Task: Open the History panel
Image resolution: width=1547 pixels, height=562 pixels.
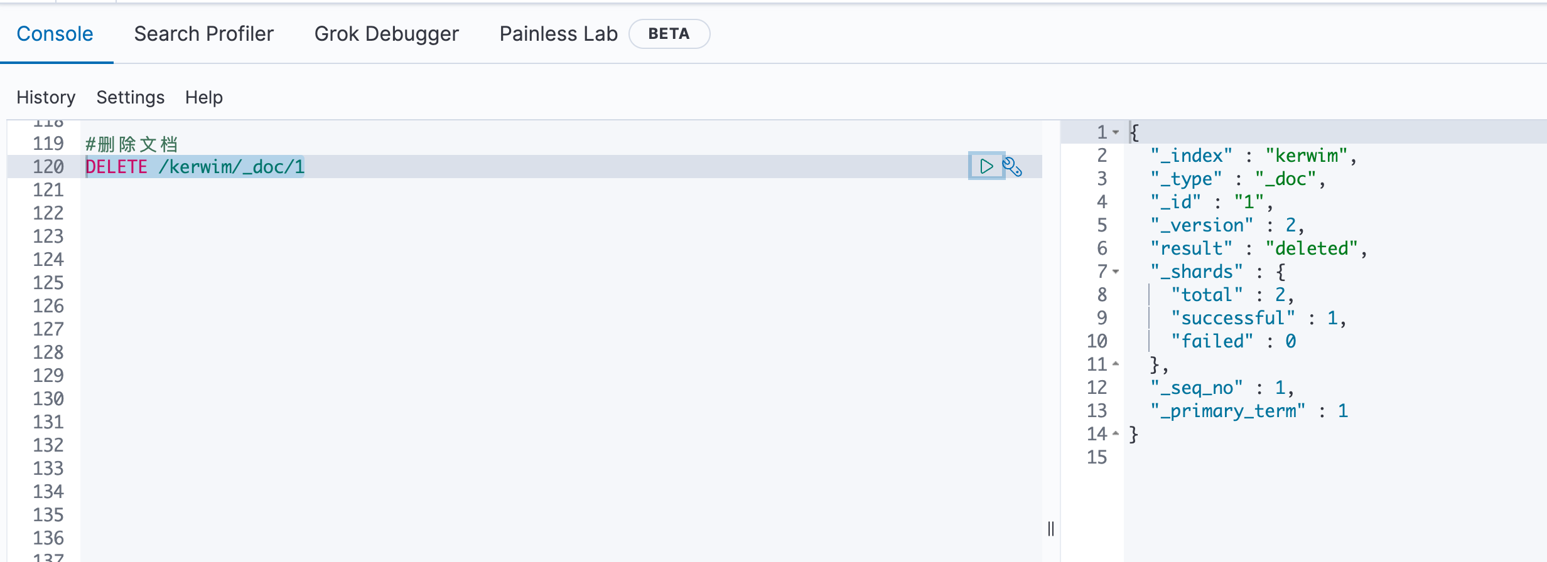Action: tap(46, 97)
